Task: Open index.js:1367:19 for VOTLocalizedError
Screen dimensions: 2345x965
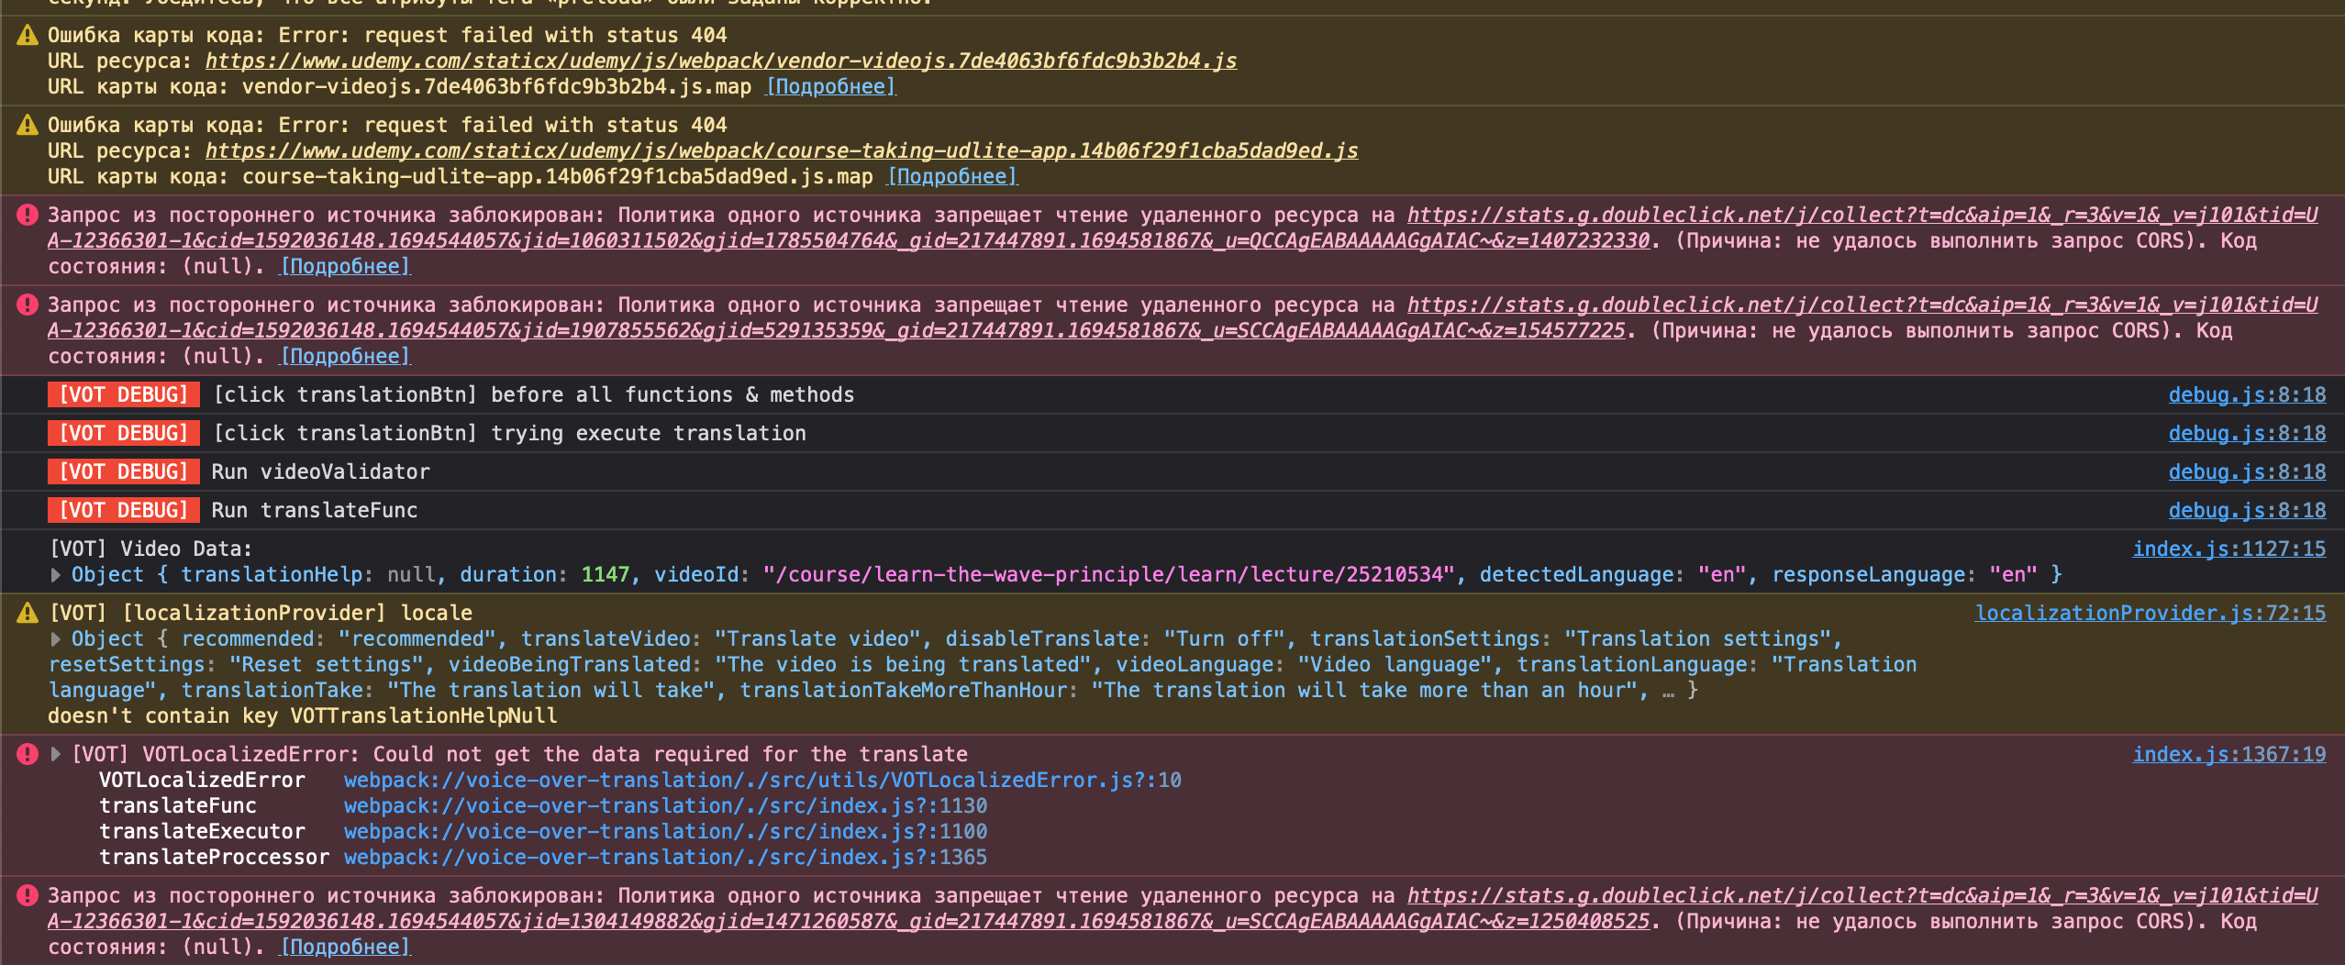Action: click(2228, 753)
